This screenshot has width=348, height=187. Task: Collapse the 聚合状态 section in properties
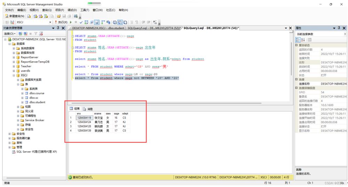click(296, 45)
